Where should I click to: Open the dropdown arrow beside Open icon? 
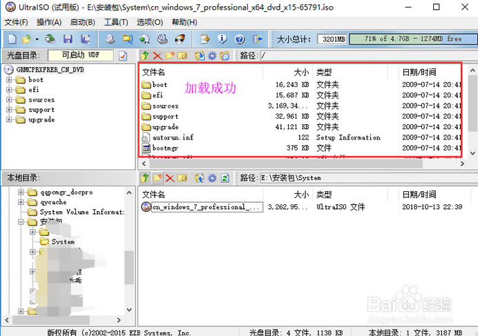click(x=37, y=39)
